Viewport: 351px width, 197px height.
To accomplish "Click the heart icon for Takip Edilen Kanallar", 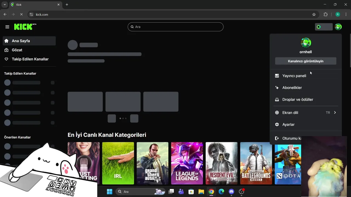I will coord(7,59).
